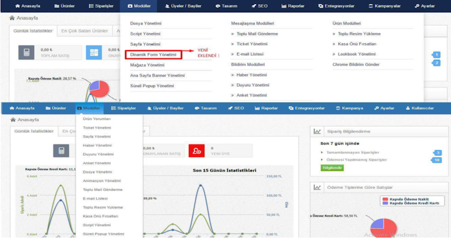Click the calculator icon beside TOPLAM SATIŞ
Image resolution: width=451 pixels, height=238 pixels.
[26, 52]
